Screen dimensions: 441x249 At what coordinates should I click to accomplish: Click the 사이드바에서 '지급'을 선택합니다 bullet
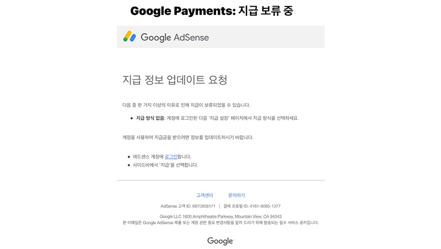pyautogui.click(x=165, y=165)
